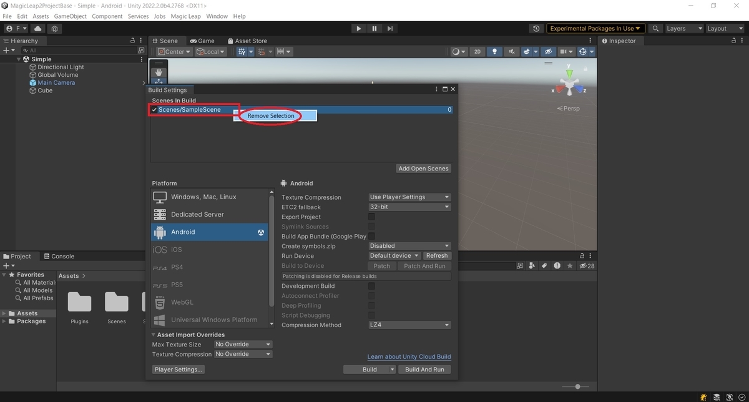Open the version control icon beside the cloud
Image resolution: width=749 pixels, height=402 pixels.
55,29
